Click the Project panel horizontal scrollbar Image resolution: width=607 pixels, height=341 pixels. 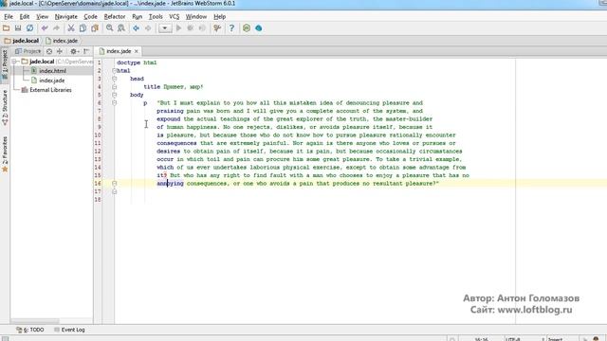tap(35, 321)
